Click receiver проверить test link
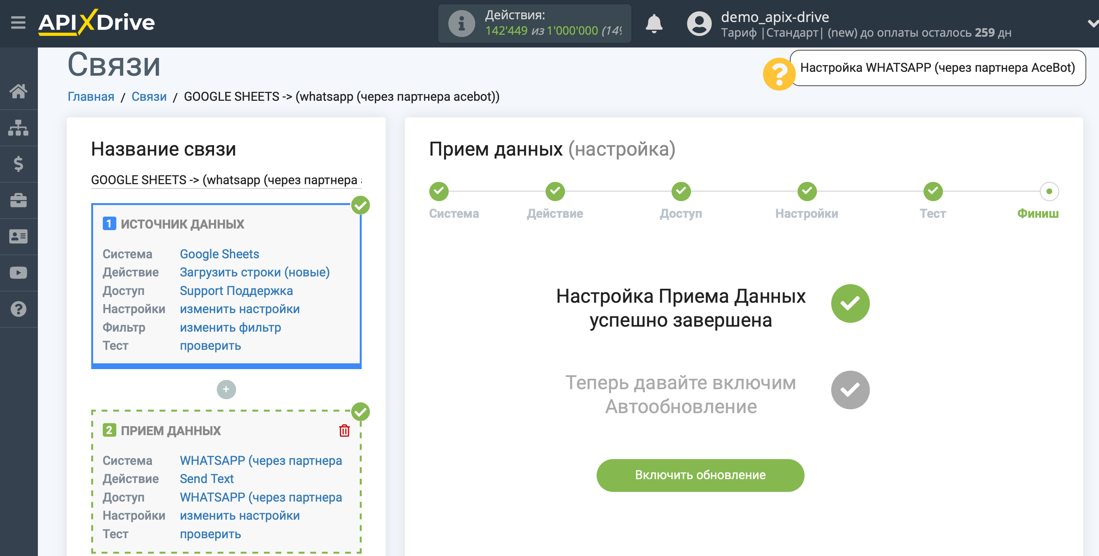Viewport: 1099px width, 556px height. (x=210, y=534)
